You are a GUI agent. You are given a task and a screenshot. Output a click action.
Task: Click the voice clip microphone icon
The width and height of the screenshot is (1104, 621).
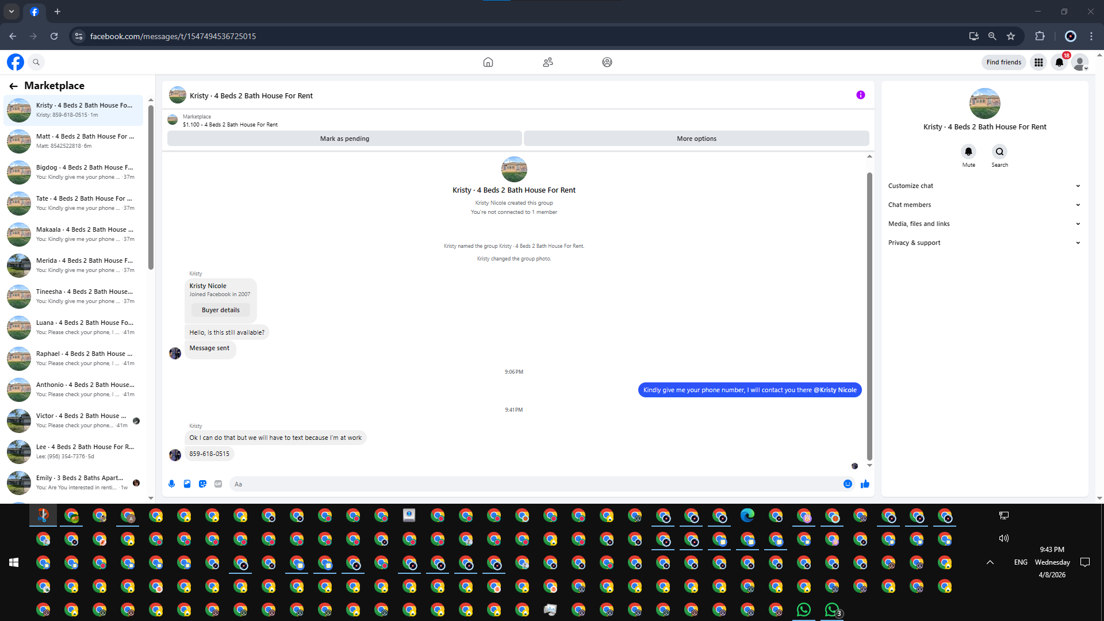tap(171, 484)
